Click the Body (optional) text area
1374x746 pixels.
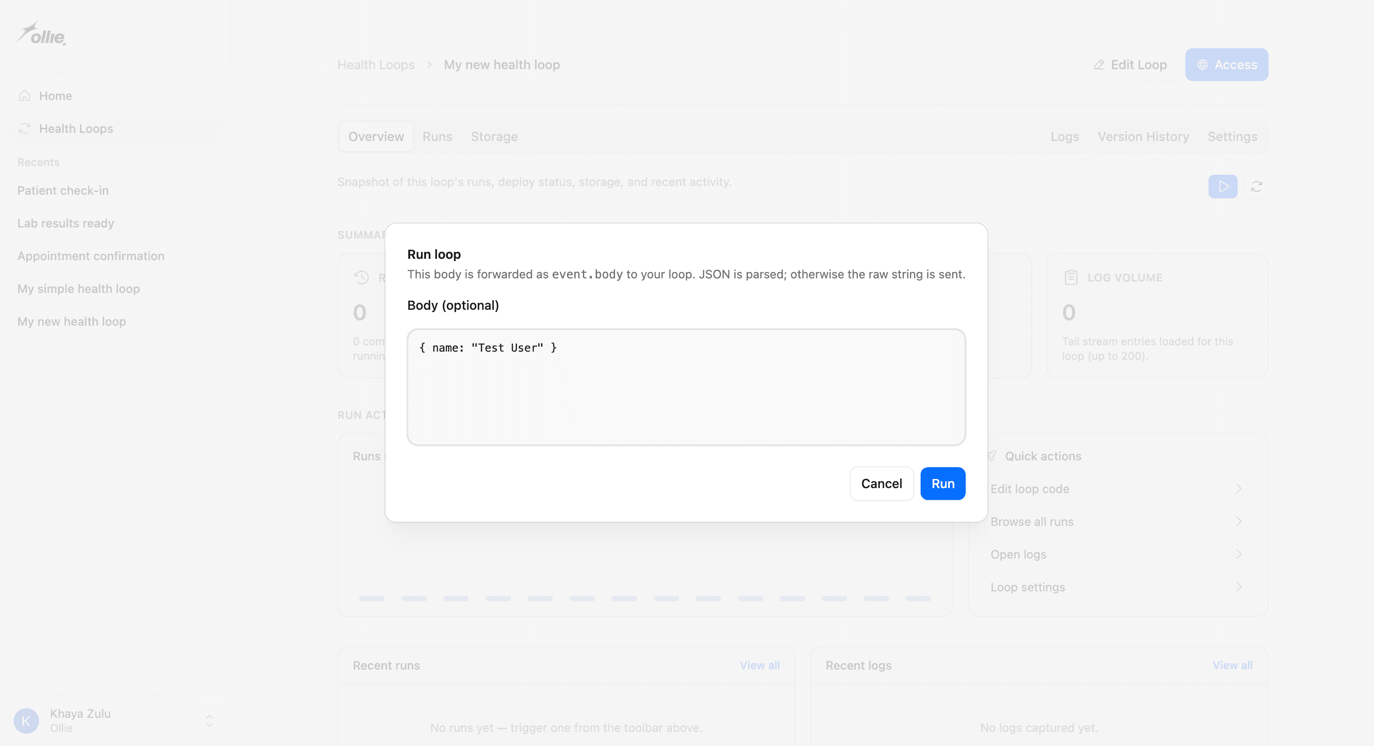pos(686,387)
